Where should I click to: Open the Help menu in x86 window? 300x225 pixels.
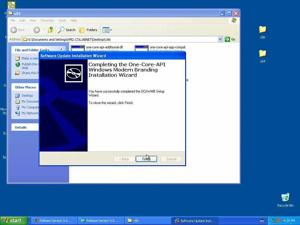[74, 21]
